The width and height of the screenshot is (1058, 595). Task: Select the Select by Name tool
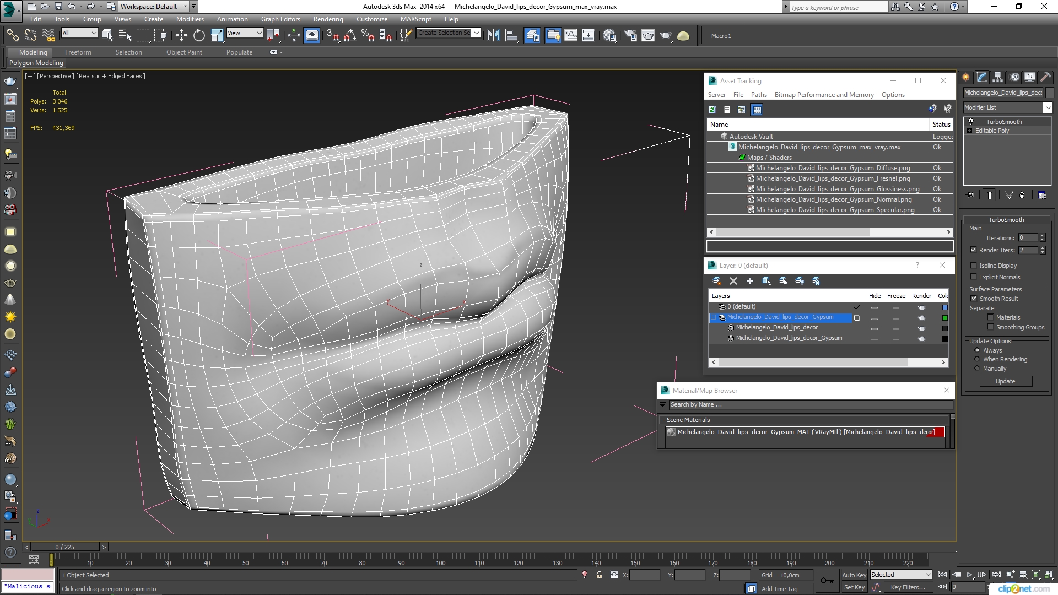pyautogui.click(x=125, y=35)
